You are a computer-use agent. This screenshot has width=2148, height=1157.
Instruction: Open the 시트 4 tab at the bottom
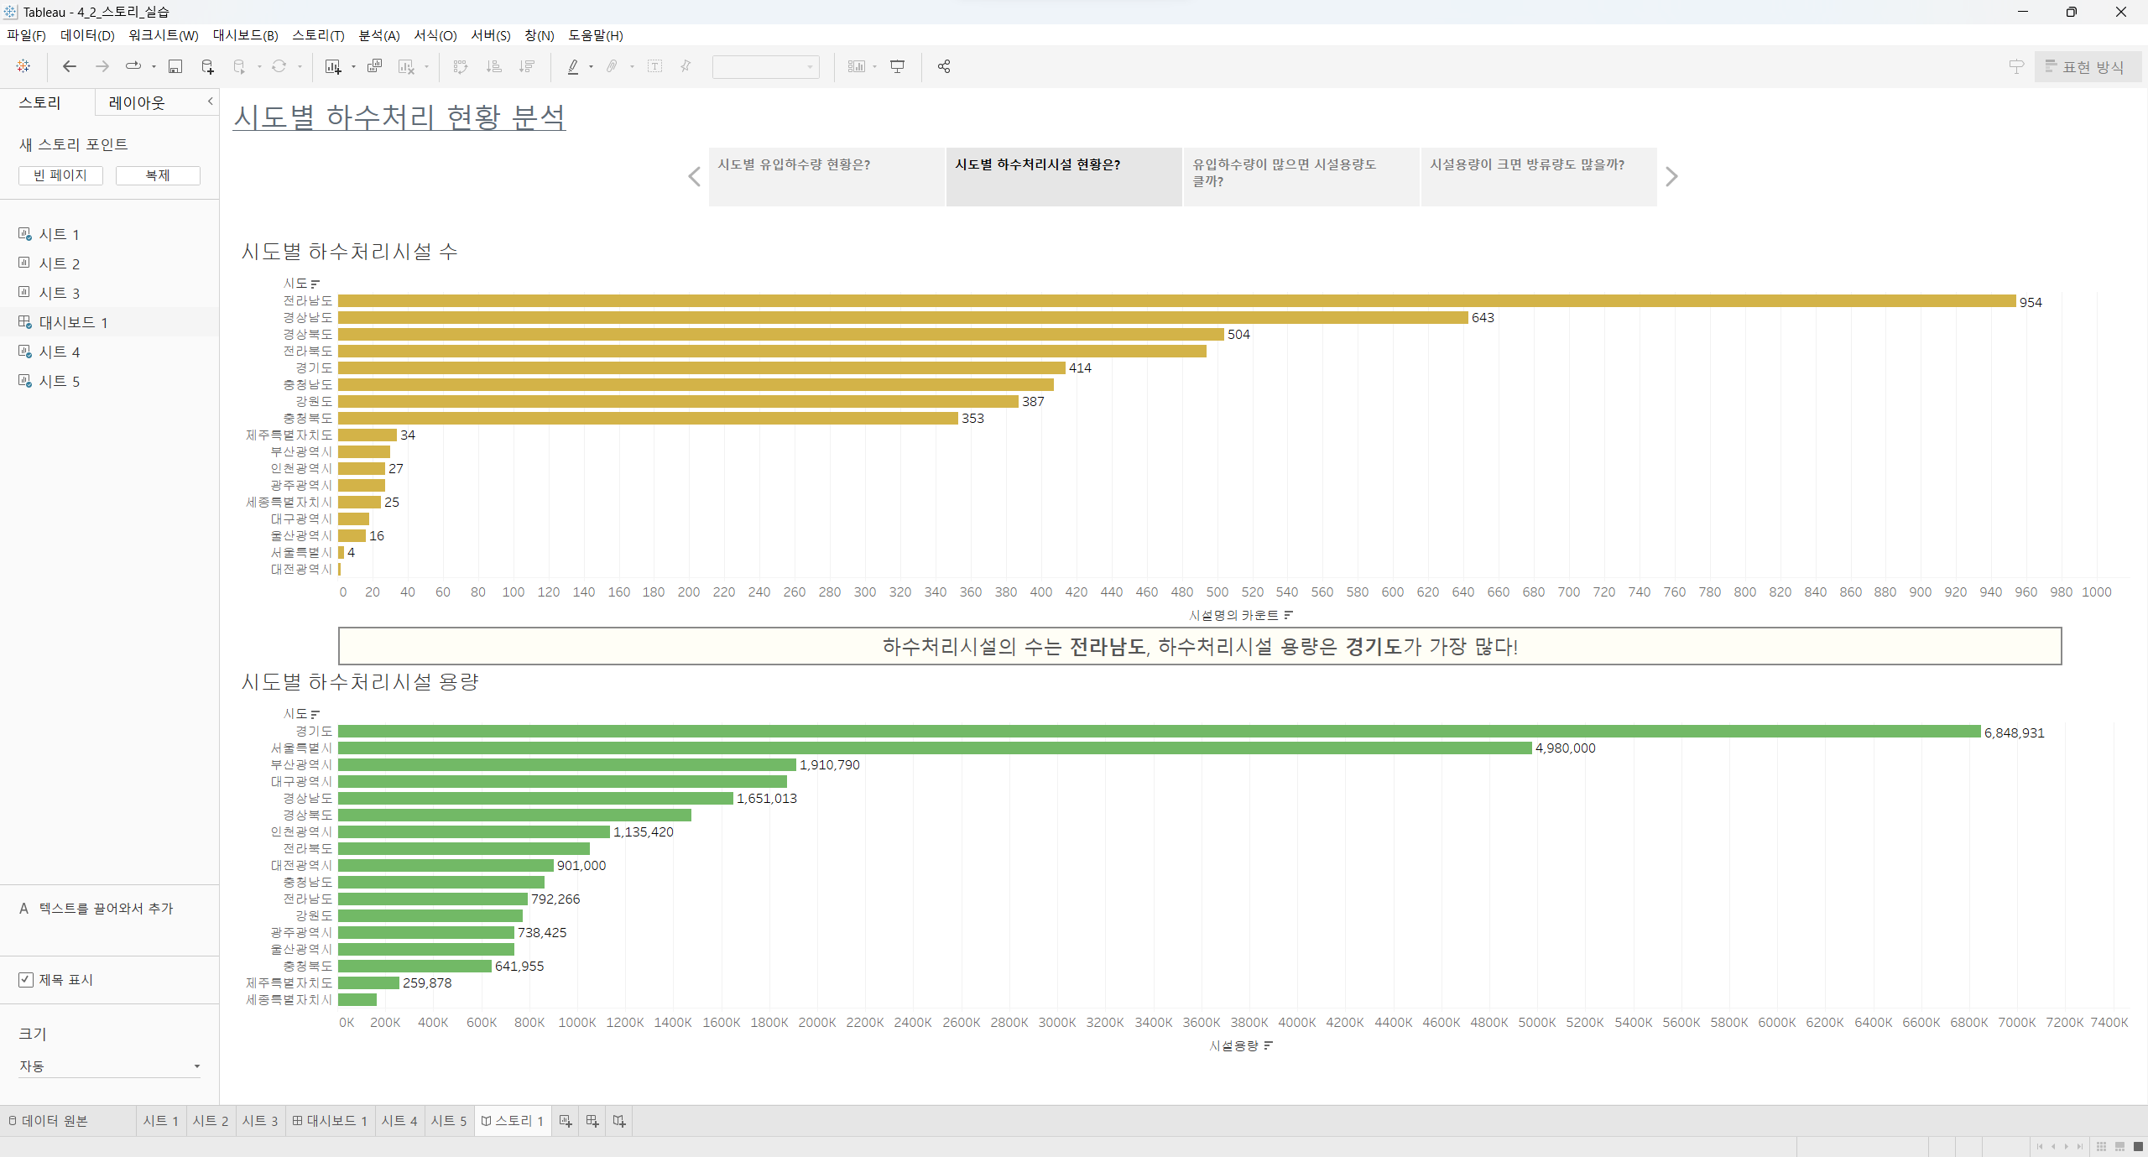pos(399,1121)
